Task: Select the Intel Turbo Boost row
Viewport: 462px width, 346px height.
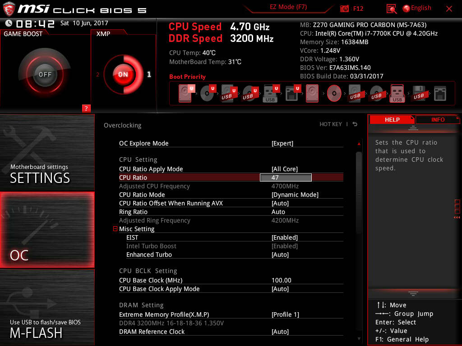Action: pos(235,246)
